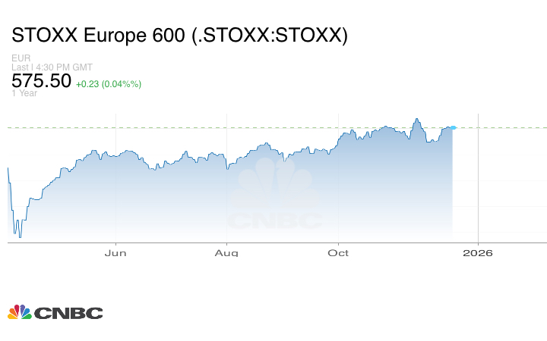
Task: Click the Jun label on the time axis
Action: (x=115, y=252)
